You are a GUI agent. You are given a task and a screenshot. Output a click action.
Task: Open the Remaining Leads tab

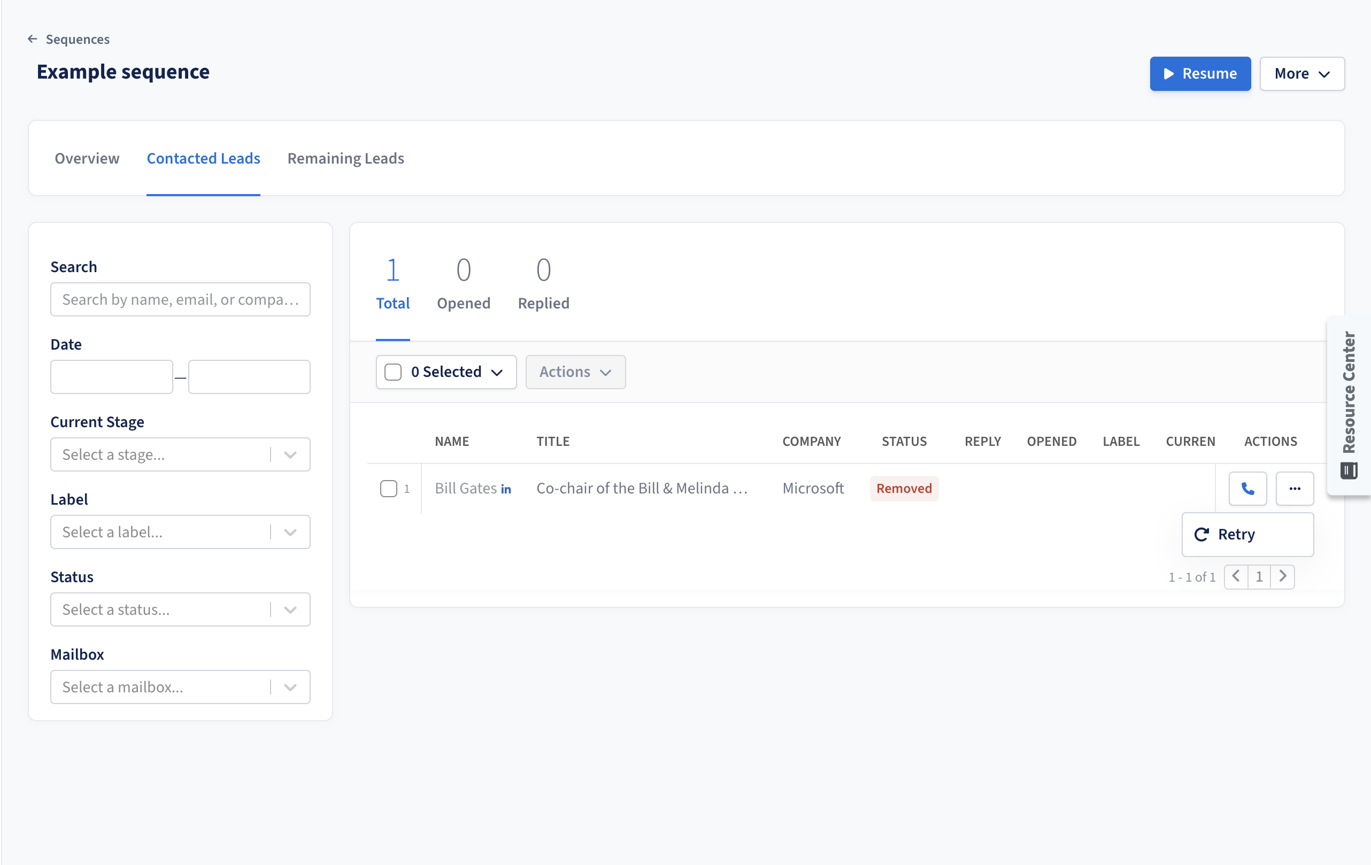(345, 158)
